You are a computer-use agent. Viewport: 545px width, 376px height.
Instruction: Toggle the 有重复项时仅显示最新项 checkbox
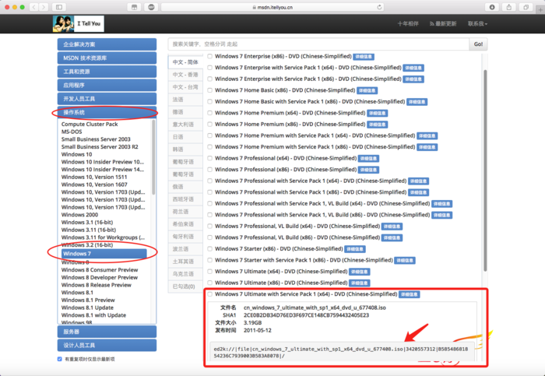(59, 359)
